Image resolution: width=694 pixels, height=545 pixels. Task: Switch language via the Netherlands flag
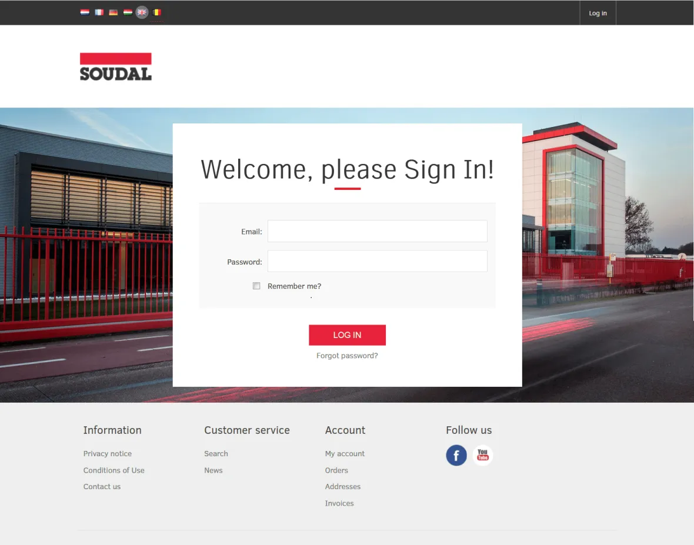85,12
